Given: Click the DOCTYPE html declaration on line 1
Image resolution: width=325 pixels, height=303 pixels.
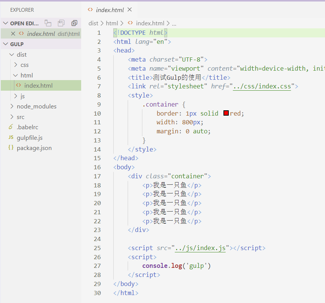Looking at the screenshot, I should coord(140,33).
